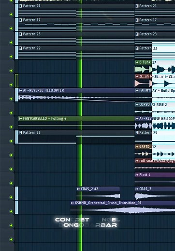Image resolution: width=175 pixels, height=251 pixels.
Task: Open menu icon of the CRAS_2 clip without #2
Action: 137,189
